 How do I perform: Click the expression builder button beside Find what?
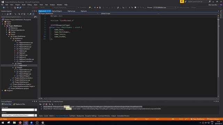(x=36, y=110)
